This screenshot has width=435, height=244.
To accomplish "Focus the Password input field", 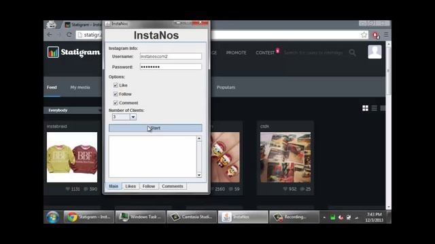I will pyautogui.click(x=171, y=66).
